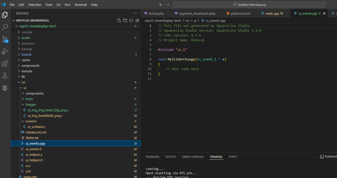Collapse the ui folder
Viewport: 337px width, 178px height.
pyautogui.click(x=76, y=88)
